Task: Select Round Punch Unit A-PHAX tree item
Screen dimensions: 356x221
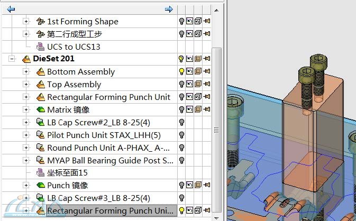Action: pos(108,148)
